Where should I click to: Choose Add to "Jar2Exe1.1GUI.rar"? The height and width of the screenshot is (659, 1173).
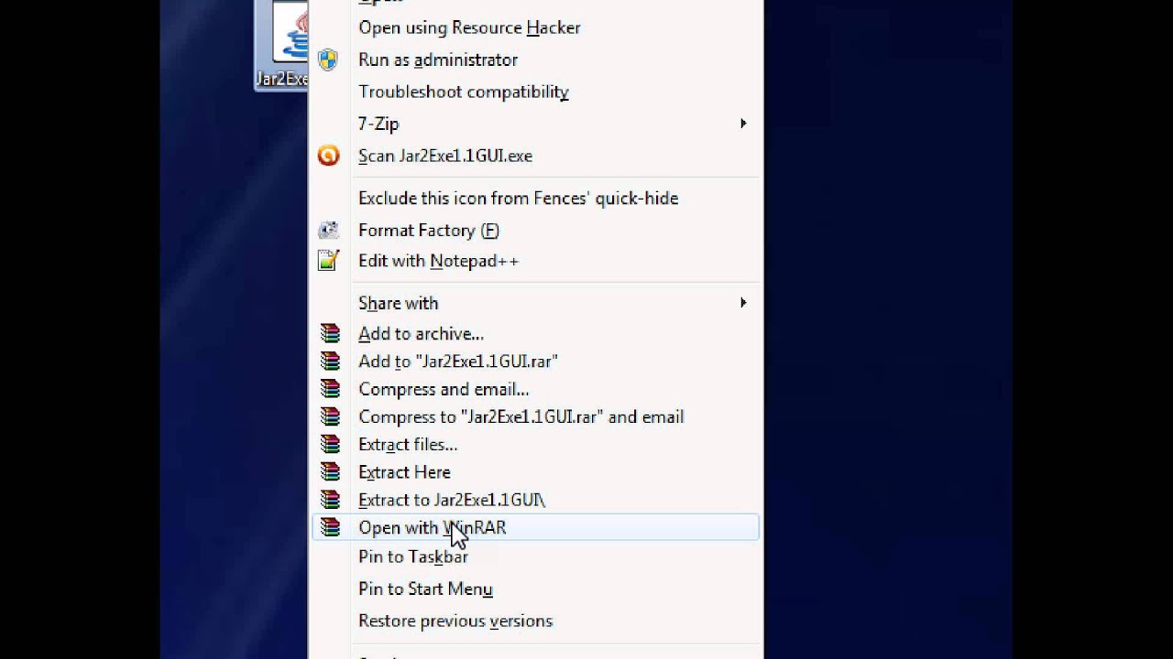(458, 362)
